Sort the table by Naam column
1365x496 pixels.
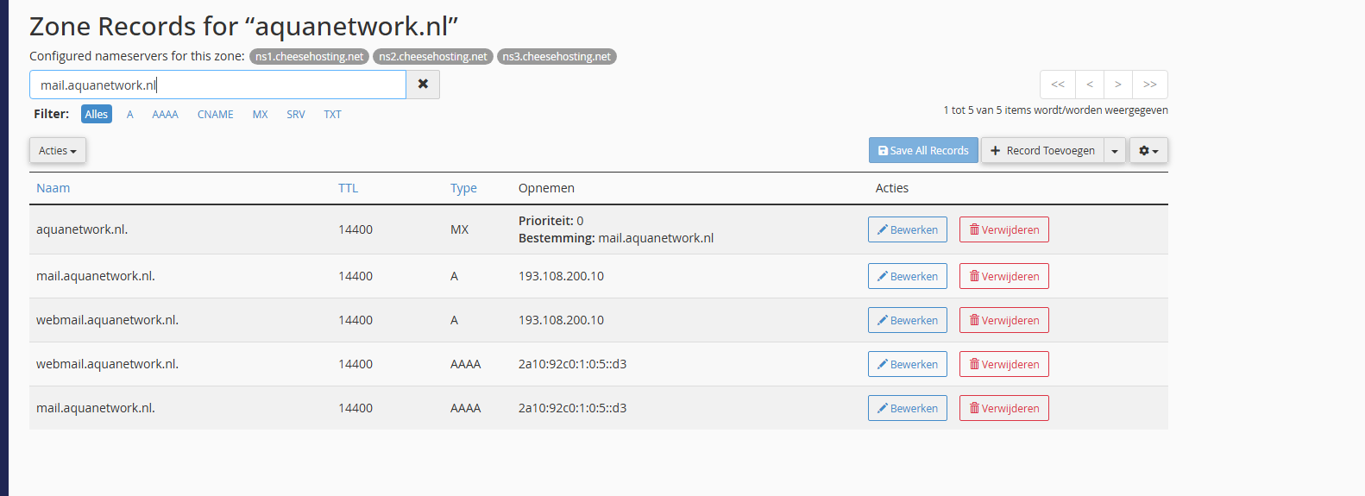[53, 188]
